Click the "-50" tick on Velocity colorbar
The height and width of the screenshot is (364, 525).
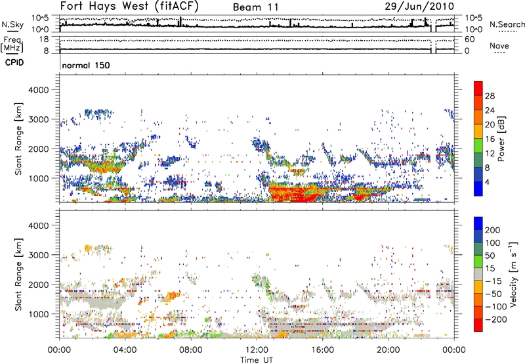pyautogui.click(x=493, y=294)
